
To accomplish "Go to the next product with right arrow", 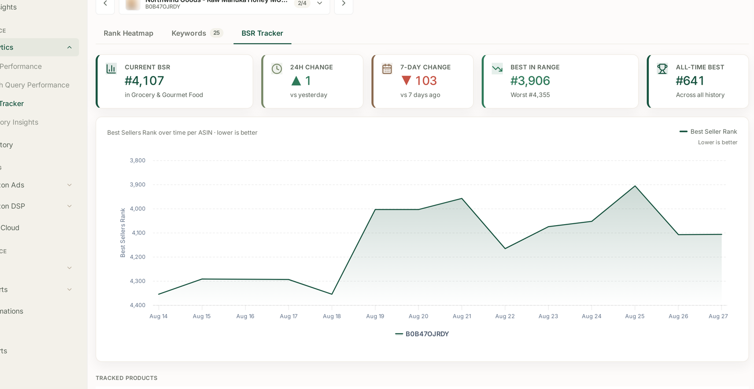I will [x=344, y=4].
